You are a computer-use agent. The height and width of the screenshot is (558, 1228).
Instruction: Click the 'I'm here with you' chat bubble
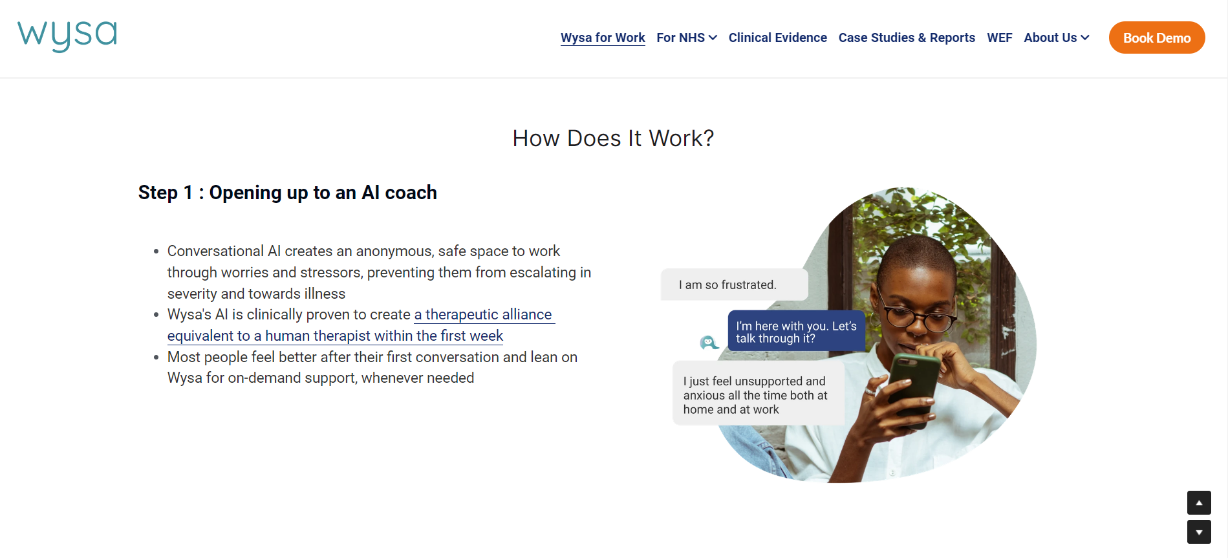tap(797, 332)
